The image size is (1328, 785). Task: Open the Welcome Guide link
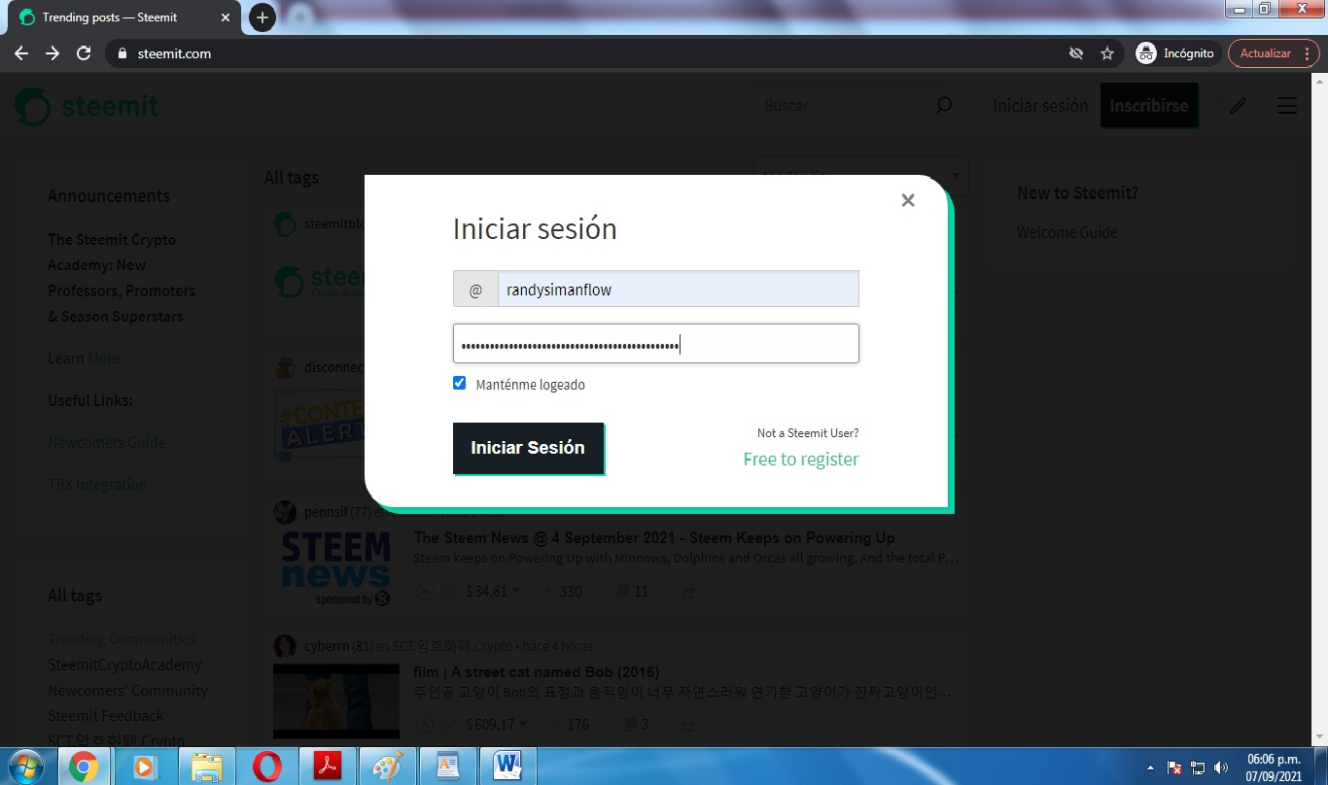click(x=1067, y=232)
